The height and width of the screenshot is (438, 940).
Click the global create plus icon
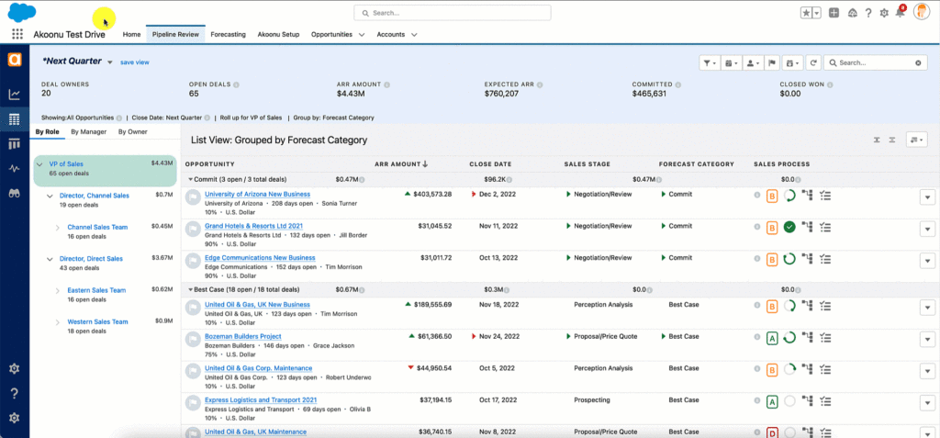coord(834,13)
